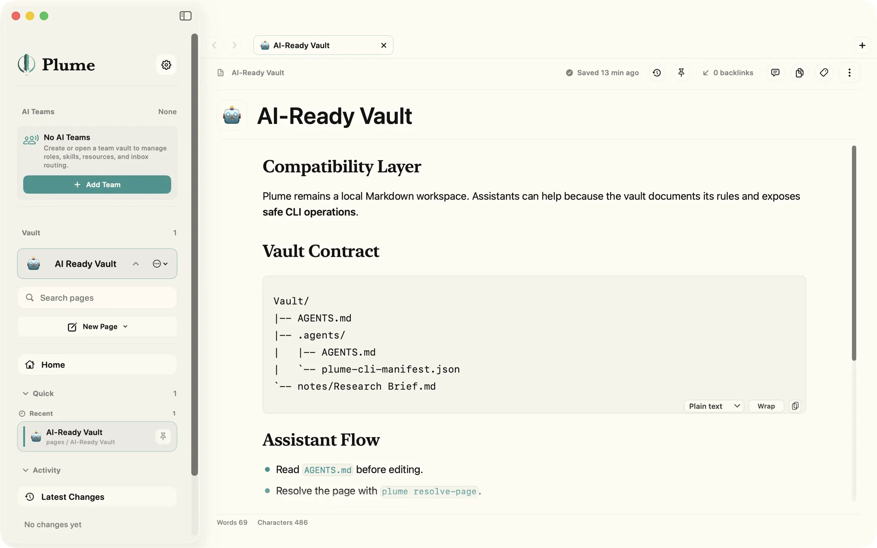Go to Home in the sidebar
Screen dimensions: 877x548
click(x=97, y=365)
